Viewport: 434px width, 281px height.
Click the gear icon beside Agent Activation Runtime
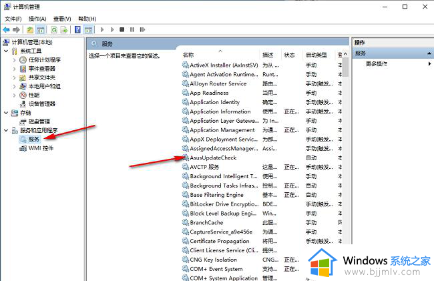pyautogui.click(x=186, y=74)
